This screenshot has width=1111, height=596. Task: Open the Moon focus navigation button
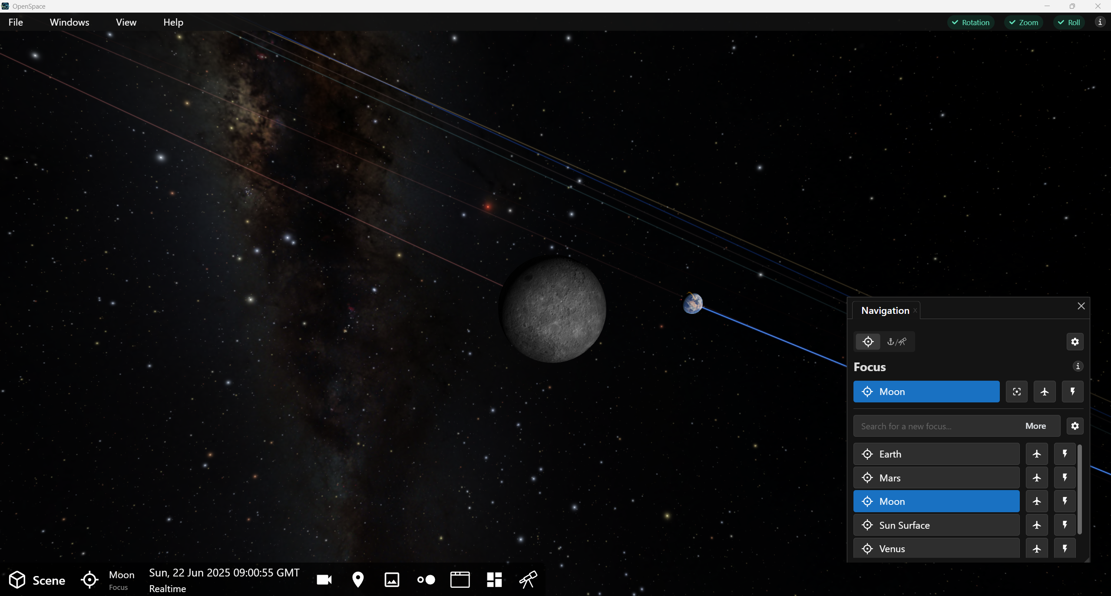[108, 580]
